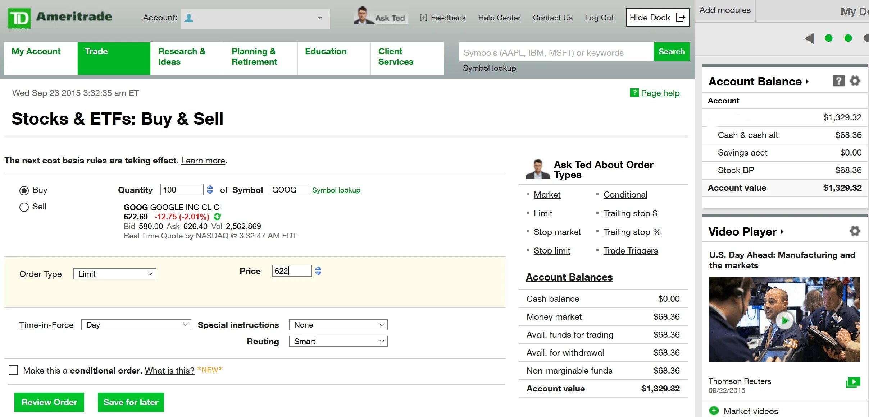Expand the Video Player module arrow
Image resolution: width=869 pixels, height=417 pixels.
[x=782, y=232]
